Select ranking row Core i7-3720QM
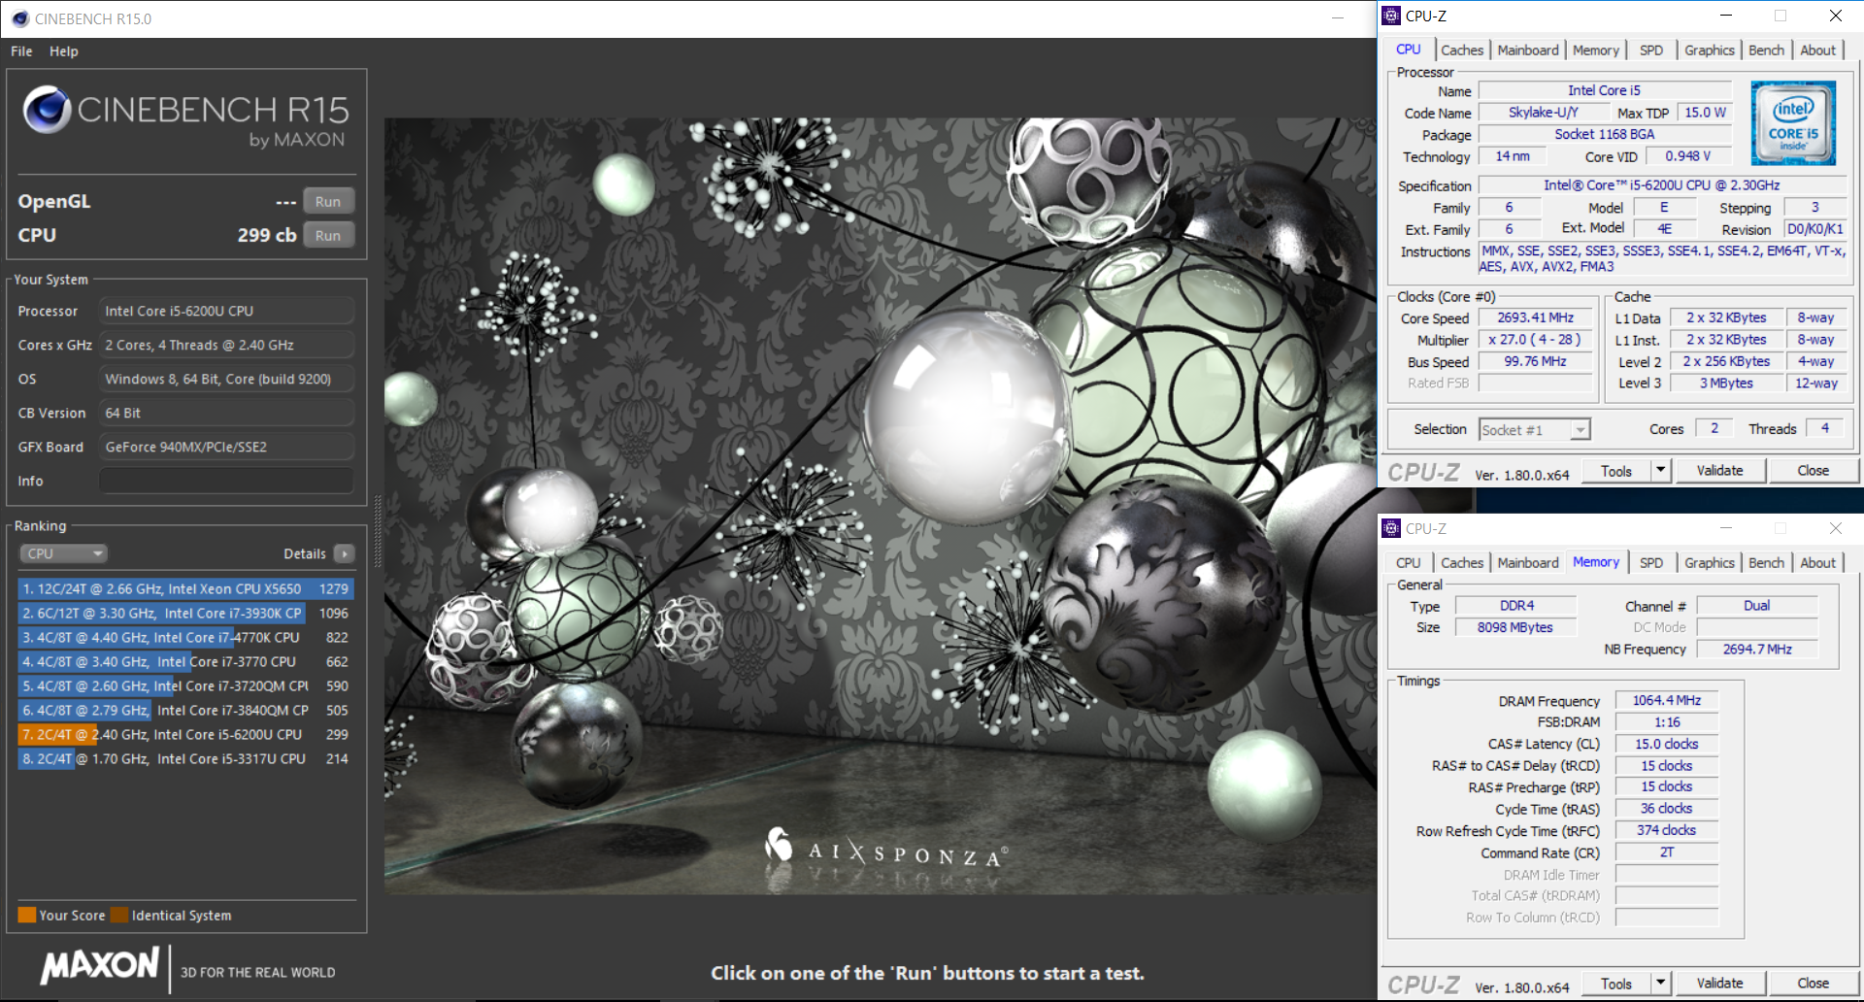 tap(185, 685)
